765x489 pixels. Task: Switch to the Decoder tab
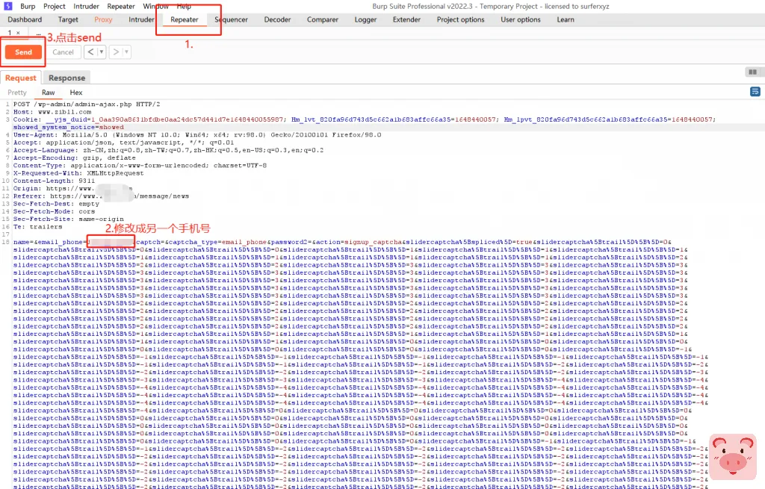pos(278,19)
